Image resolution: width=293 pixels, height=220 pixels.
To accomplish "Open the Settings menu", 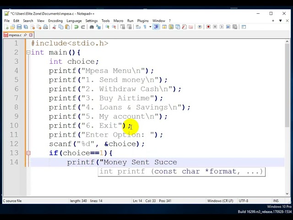I will [x=92, y=21].
